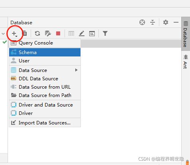This screenshot has width=190, height=165.
Task: Hide the Database tool window with dash icon
Action: (176, 22)
